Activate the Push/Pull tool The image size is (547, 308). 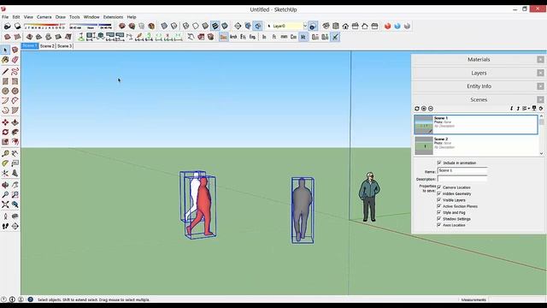(x=15, y=122)
